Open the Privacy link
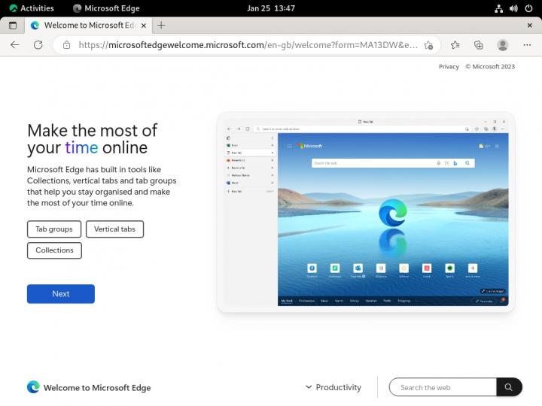The height and width of the screenshot is (406, 542). click(x=449, y=66)
